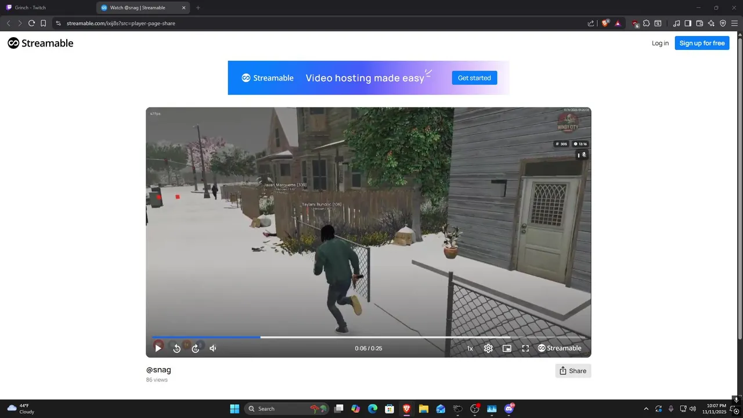Click the Streamable logo in the player
This screenshot has width=743, height=418.
point(560,348)
